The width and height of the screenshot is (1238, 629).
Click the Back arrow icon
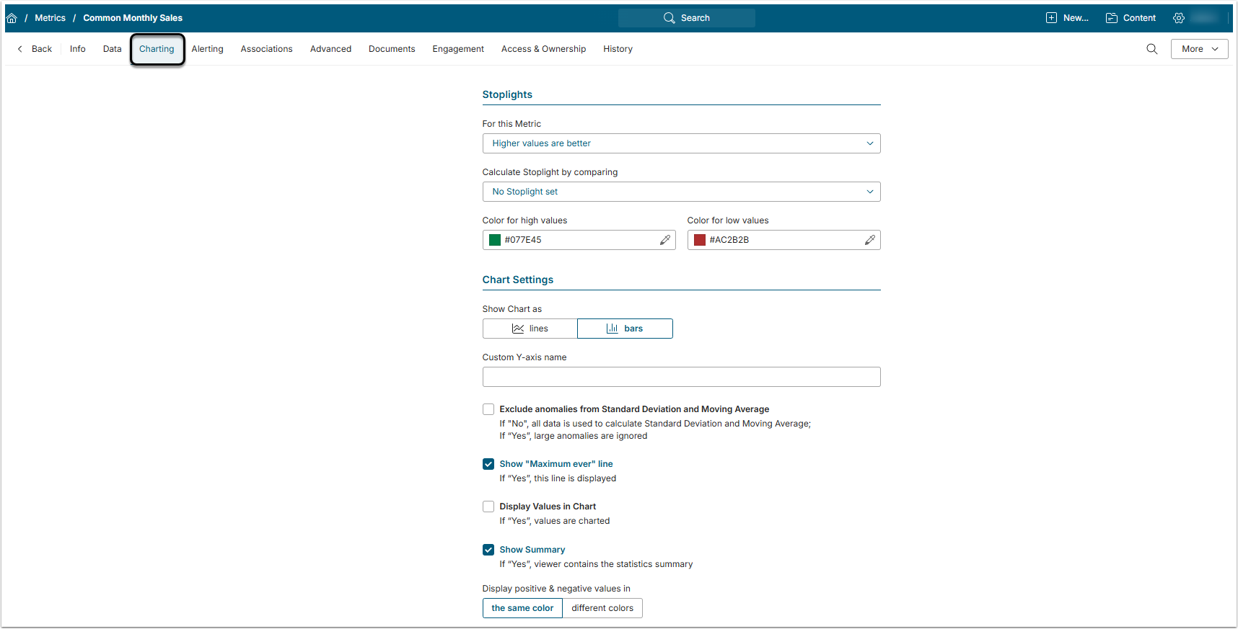20,49
